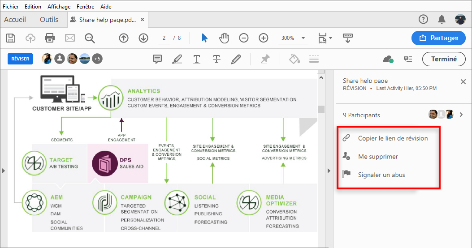Screen dimensions: 472x248
Task: Expand fit page options arrow
Action: tap(330, 38)
